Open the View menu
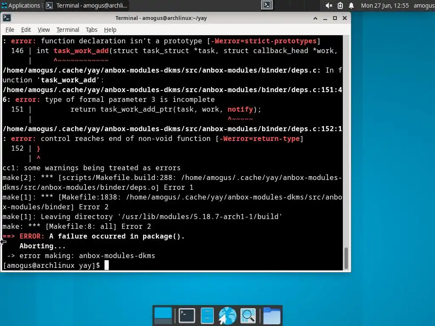The height and width of the screenshot is (326, 435). point(44,30)
